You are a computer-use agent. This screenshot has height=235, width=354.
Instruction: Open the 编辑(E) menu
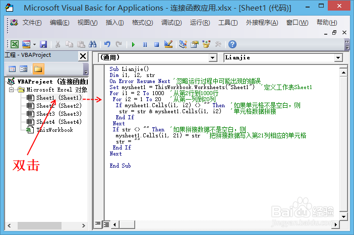tap(60, 23)
